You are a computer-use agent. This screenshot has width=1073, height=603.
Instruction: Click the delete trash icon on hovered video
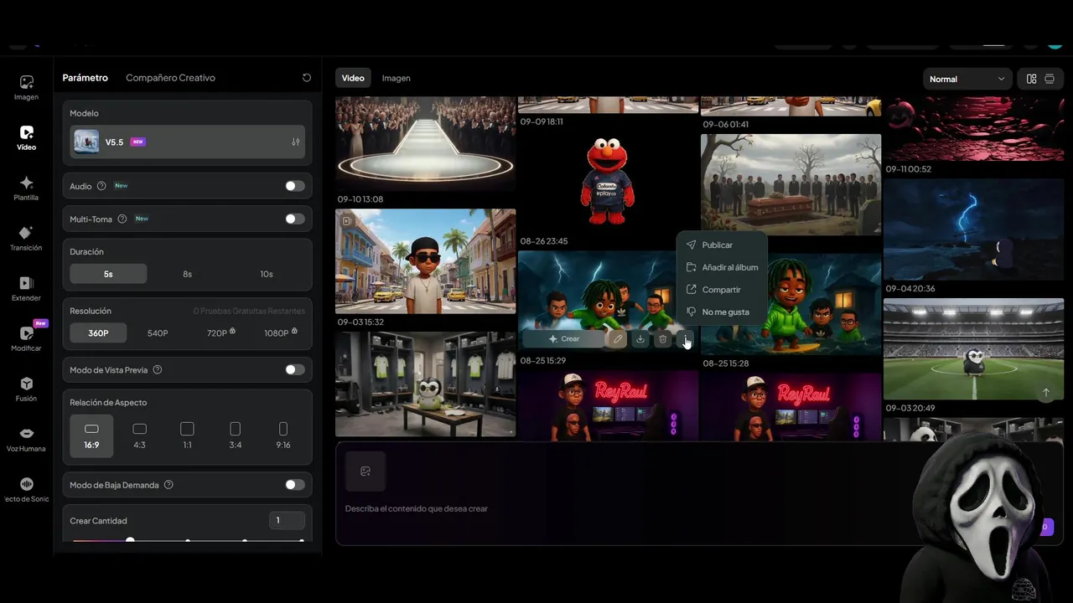[x=663, y=339]
